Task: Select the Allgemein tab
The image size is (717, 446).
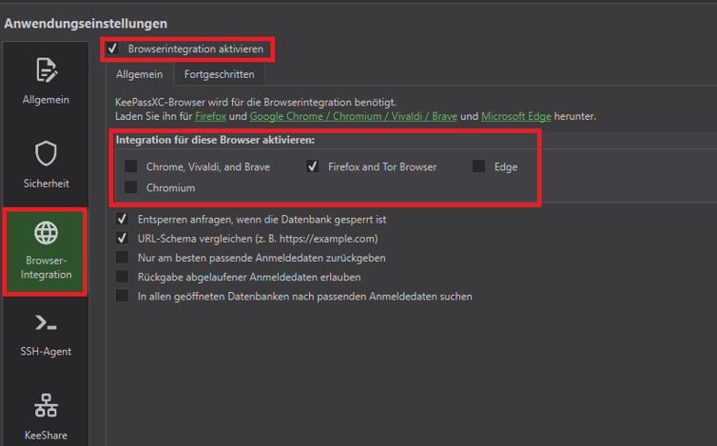Action: [139, 74]
